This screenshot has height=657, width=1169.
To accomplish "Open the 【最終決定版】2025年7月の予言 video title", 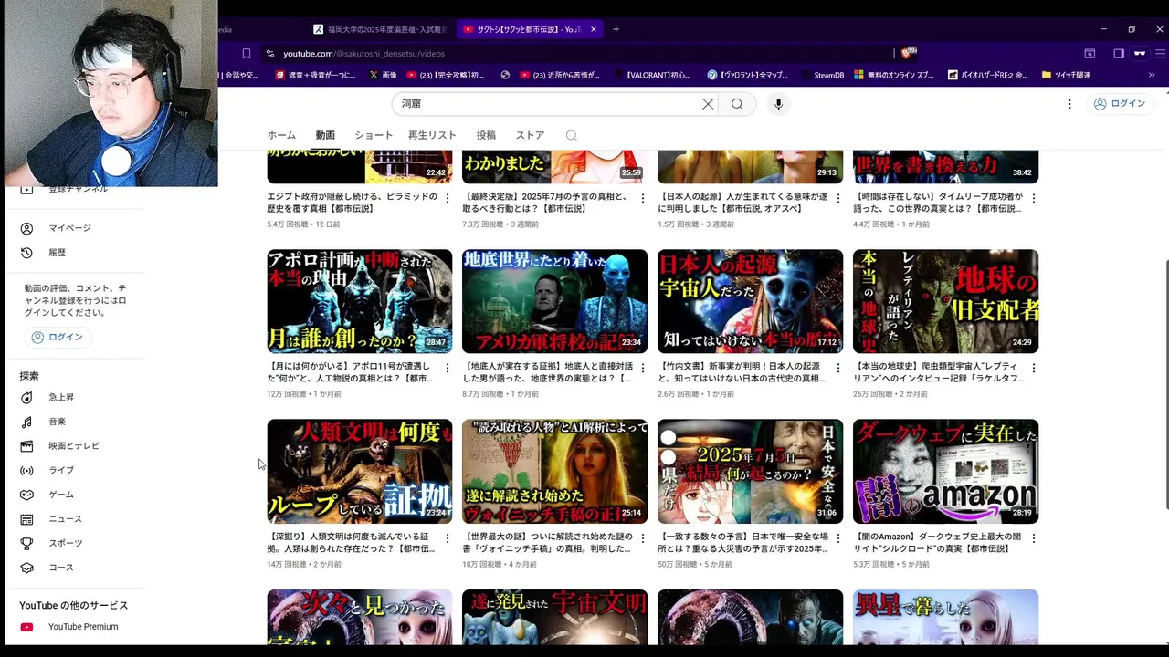I will (546, 203).
